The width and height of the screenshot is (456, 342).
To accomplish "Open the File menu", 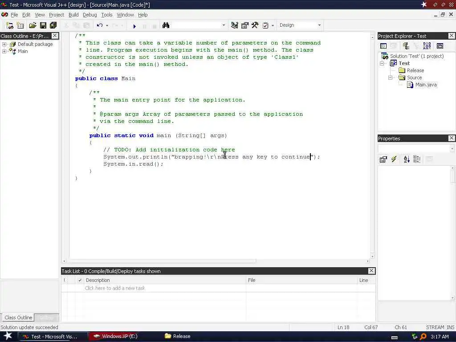I will (x=14, y=15).
